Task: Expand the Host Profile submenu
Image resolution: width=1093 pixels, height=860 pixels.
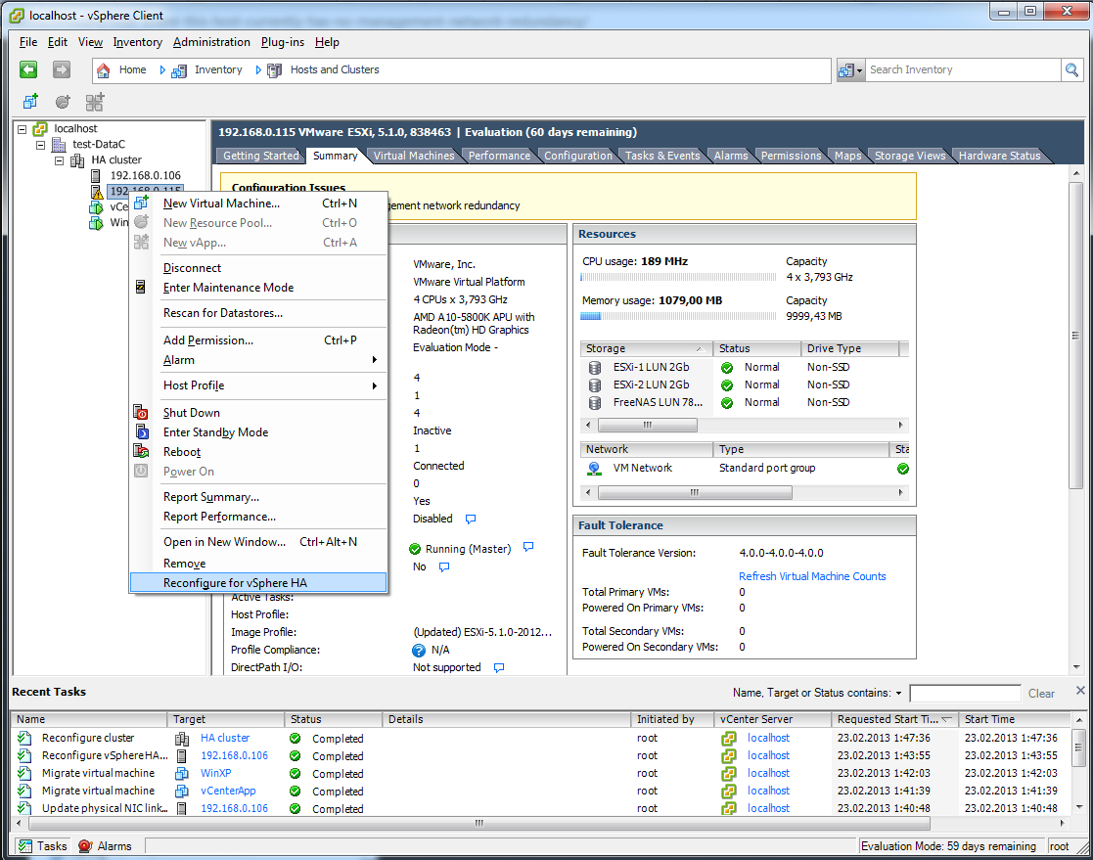Action: pos(375,385)
